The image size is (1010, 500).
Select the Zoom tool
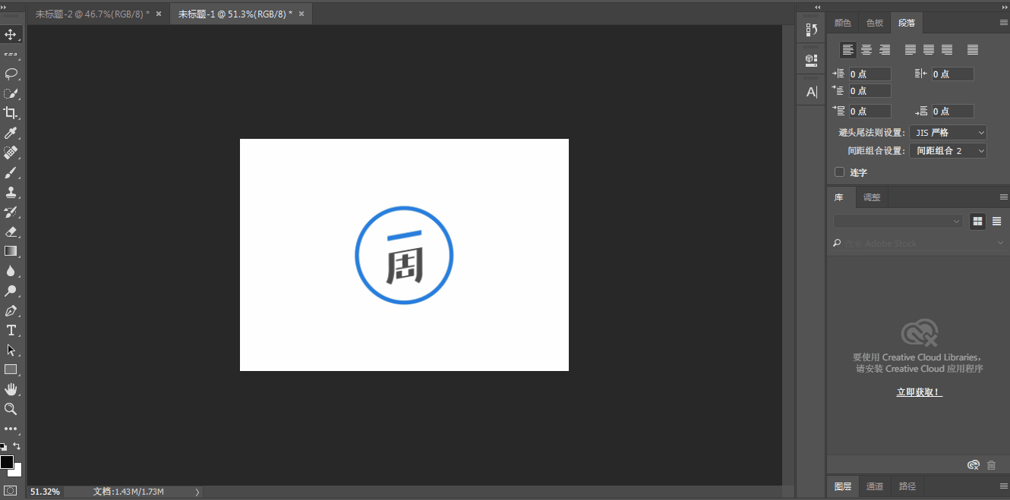(x=11, y=409)
